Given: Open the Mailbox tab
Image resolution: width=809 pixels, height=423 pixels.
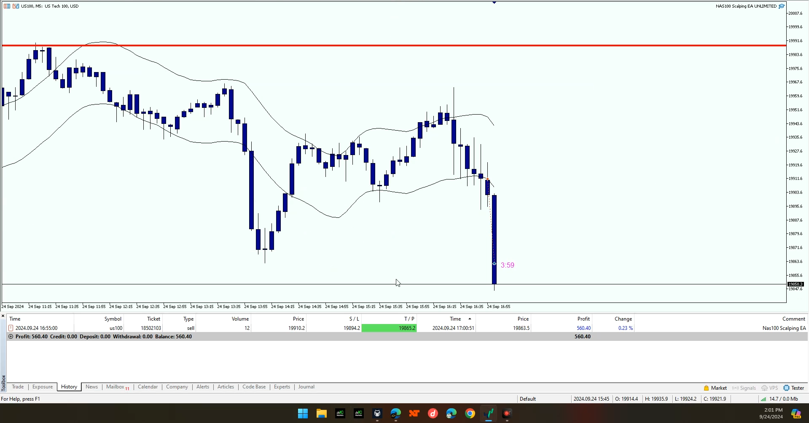Looking at the screenshot, I should coord(117,387).
